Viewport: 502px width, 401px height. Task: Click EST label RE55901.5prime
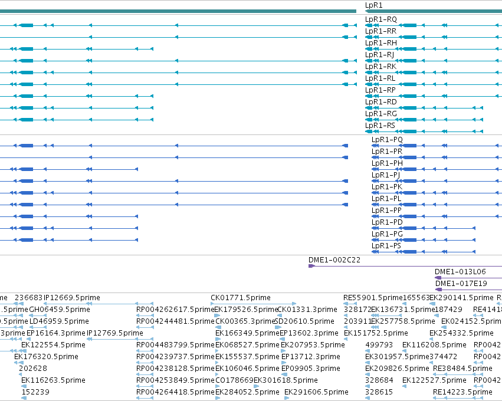coord(373,298)
